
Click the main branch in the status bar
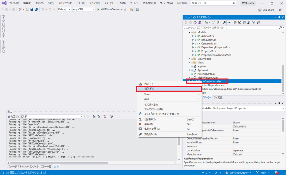[263, 173]
